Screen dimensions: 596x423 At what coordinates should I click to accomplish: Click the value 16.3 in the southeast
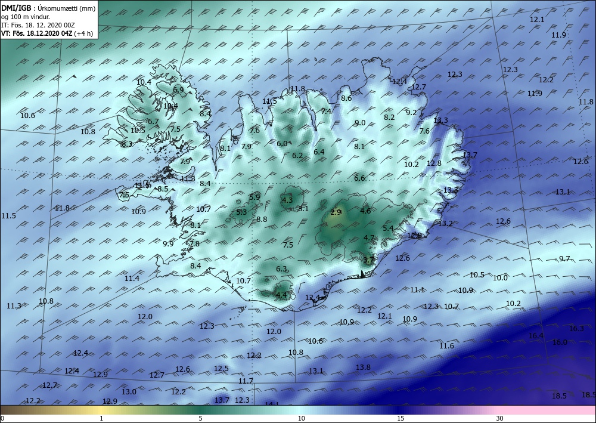click(x=576, y=328)
